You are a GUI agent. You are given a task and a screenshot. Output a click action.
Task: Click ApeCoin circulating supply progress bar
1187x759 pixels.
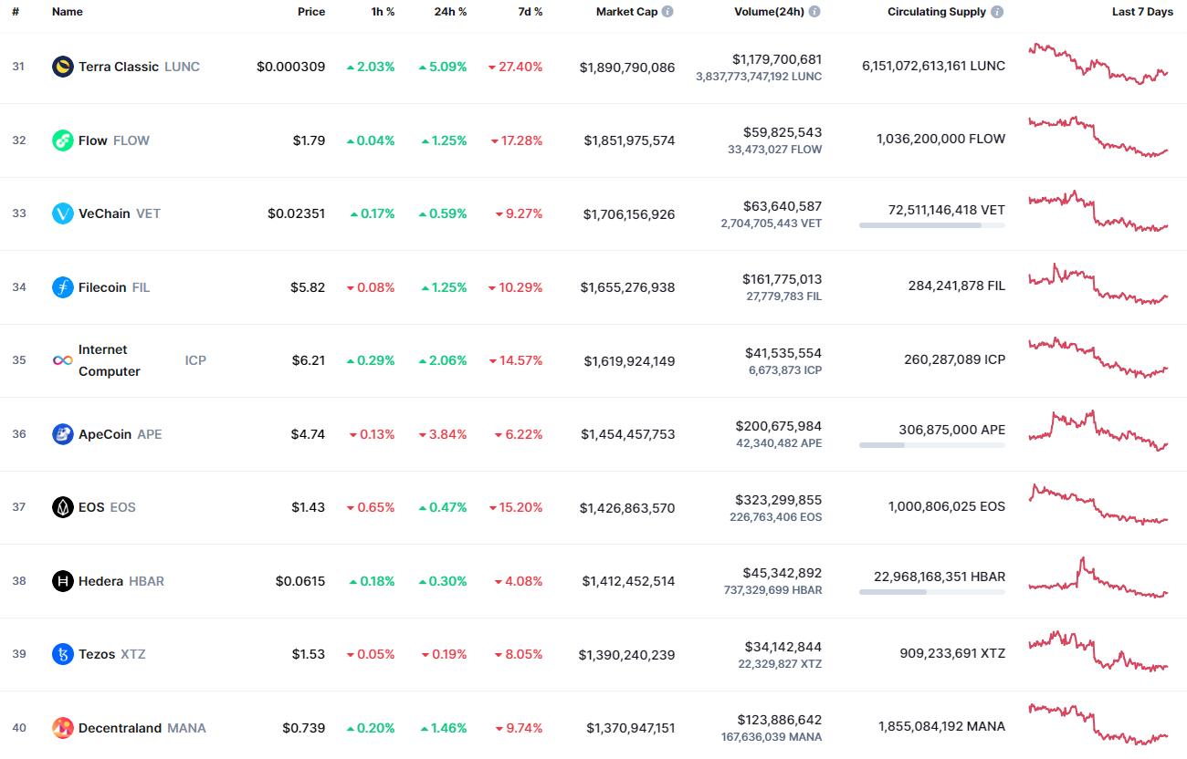tap(932, 445)
